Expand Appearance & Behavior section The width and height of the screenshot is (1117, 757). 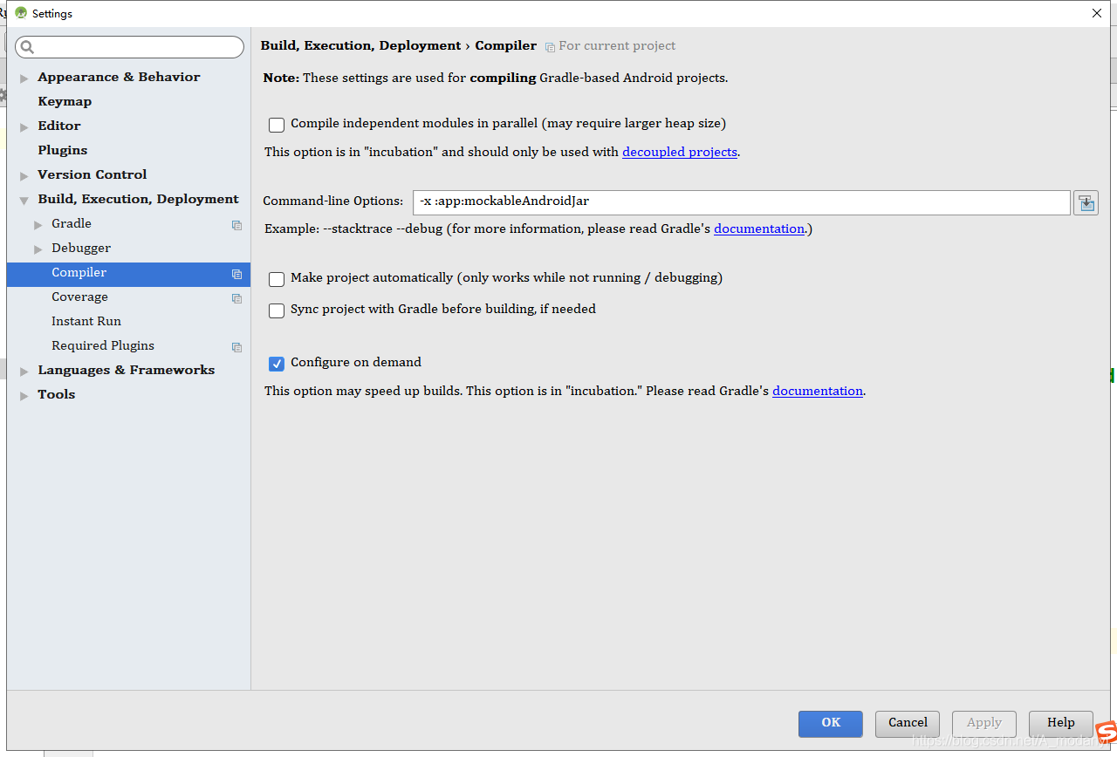(24, 78)
